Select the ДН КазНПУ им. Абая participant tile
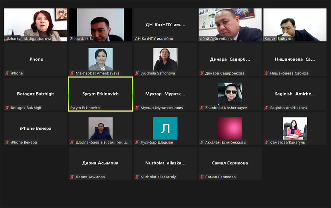Screen dimensions: 331x208 coord(165,25)
